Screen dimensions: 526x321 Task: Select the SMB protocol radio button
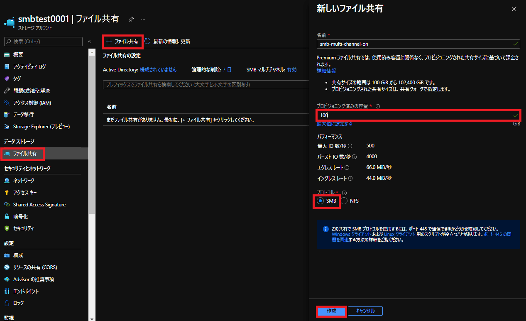click(x=320, y=201)
